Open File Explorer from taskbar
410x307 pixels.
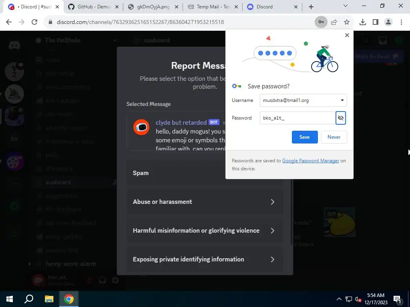point(49,299)
